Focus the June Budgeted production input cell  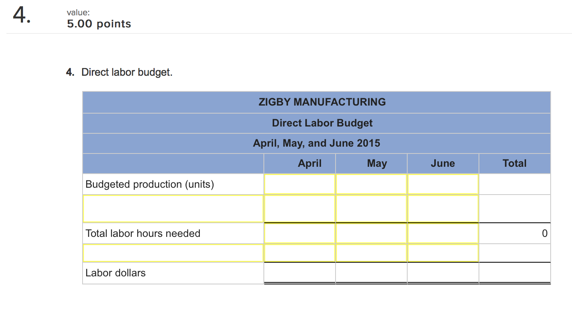click(443, 184)
